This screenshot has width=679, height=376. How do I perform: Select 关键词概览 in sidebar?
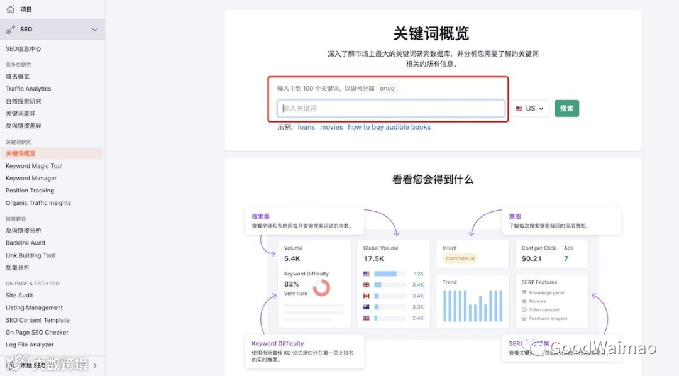pos(52,153)
